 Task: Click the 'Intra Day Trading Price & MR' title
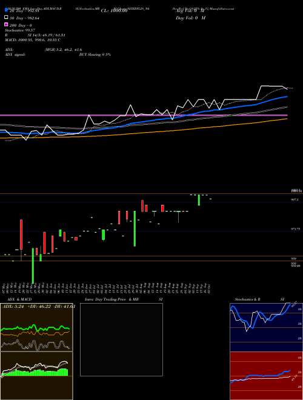click(112, 299)
